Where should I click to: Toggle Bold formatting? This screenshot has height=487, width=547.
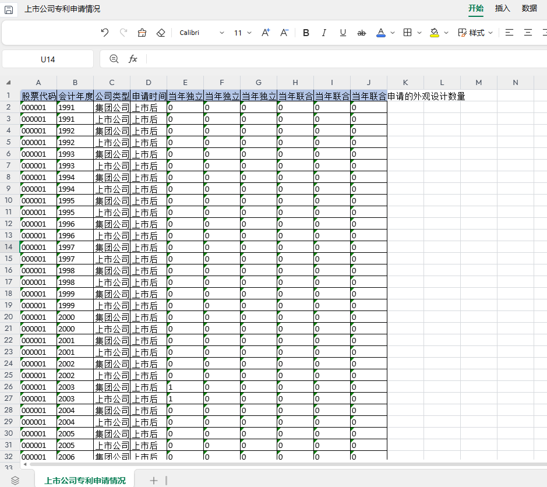click(x=306, y=33)
